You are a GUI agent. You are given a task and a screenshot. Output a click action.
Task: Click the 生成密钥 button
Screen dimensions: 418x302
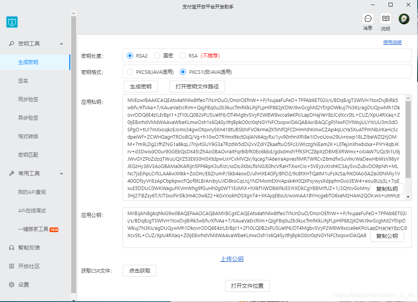(141, 87)
